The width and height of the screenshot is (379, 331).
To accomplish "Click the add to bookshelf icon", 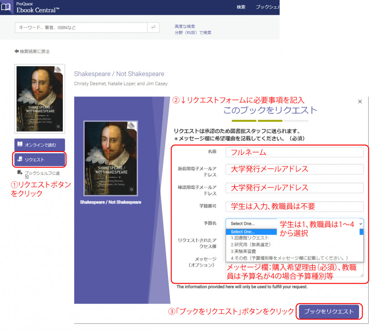I will (x=20, y=172).
